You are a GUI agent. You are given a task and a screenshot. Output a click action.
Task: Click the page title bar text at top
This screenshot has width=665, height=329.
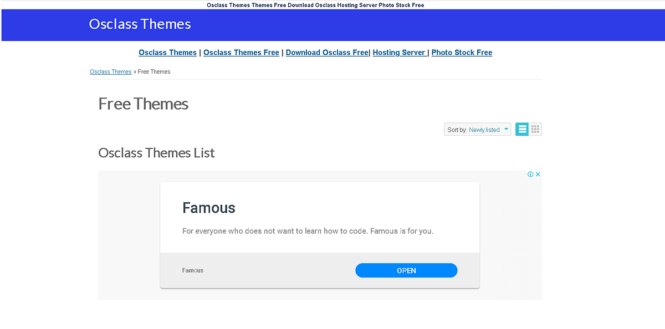pos(315,4)
